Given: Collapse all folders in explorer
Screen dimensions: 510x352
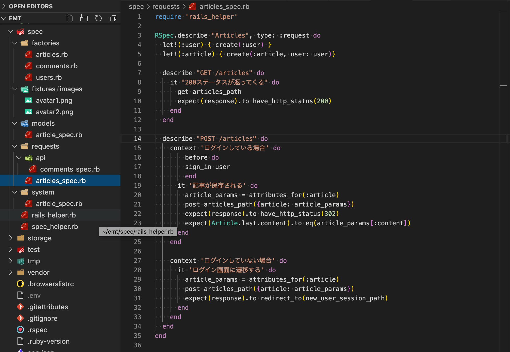Looking at the screenshot, I should coord(113,18).
